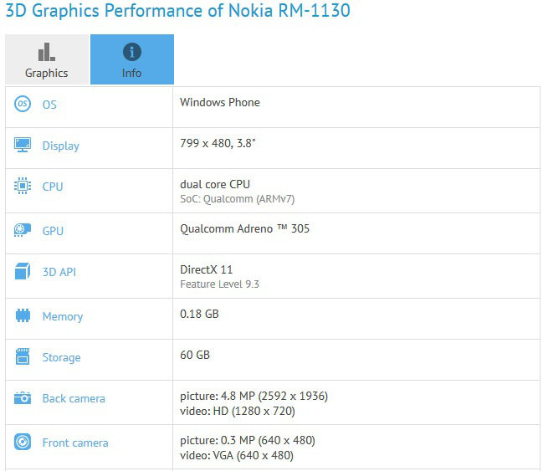Click the Display label link
543x471 pixels.
pos(61,146)
